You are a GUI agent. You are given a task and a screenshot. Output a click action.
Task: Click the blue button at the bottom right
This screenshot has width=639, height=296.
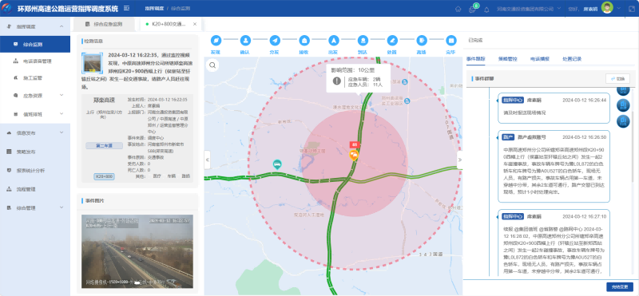point(620,286)
